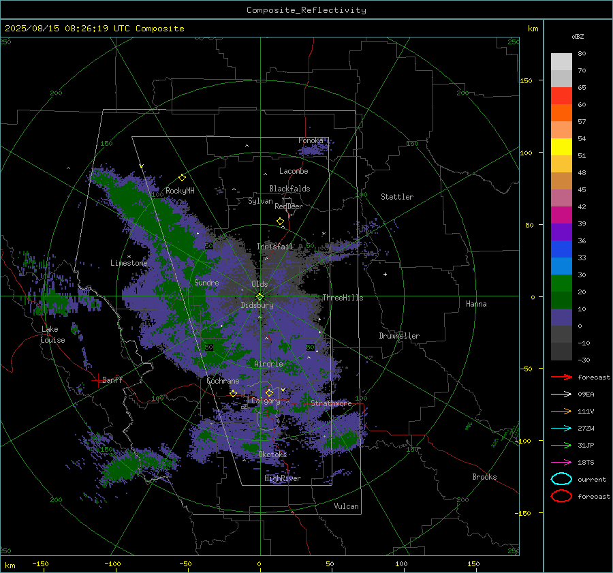Click the Airdrie city label
The height and width of the screenshot is (573, 613).
(268, 364)
